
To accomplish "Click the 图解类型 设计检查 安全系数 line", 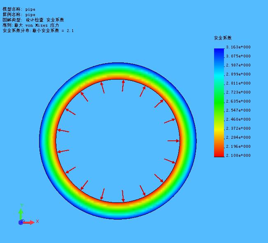I will [33, 20].
